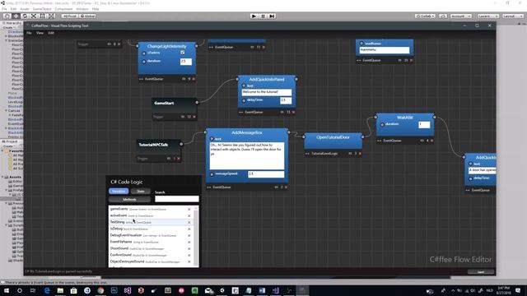Remove isDebug variable with its X
Screen dimensions: 527x296
[x=189, y=229]
